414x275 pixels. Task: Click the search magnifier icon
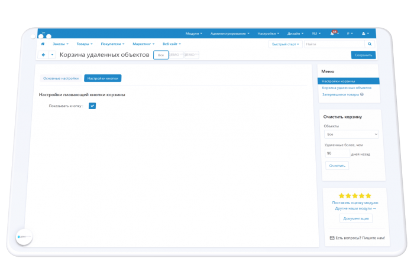coord(370,44)
